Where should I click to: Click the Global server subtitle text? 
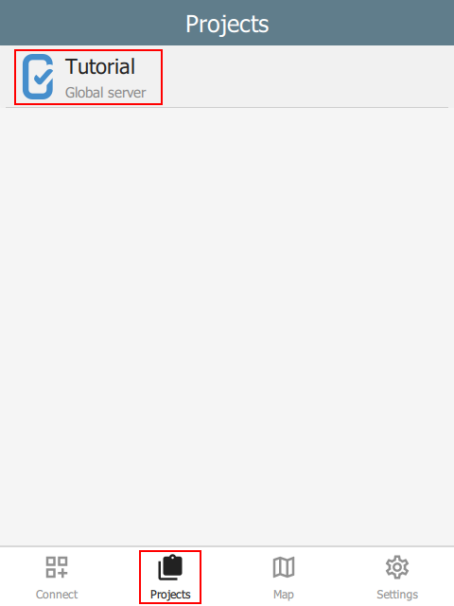point(105,93)
